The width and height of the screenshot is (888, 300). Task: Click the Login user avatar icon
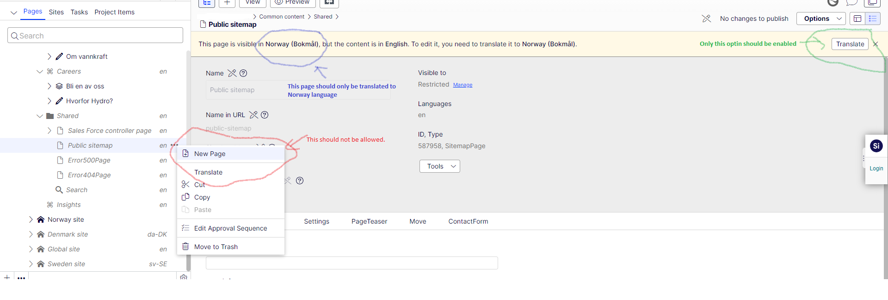pos(876,146)
